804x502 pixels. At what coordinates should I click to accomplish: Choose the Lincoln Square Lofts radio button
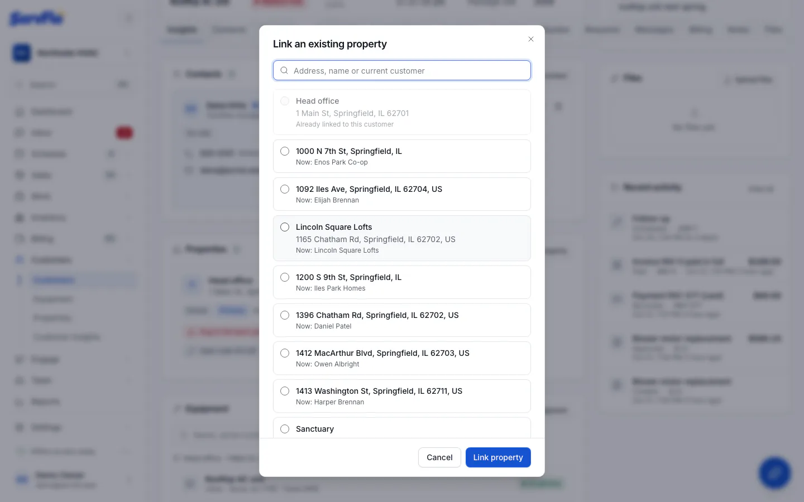pos(285,227)
